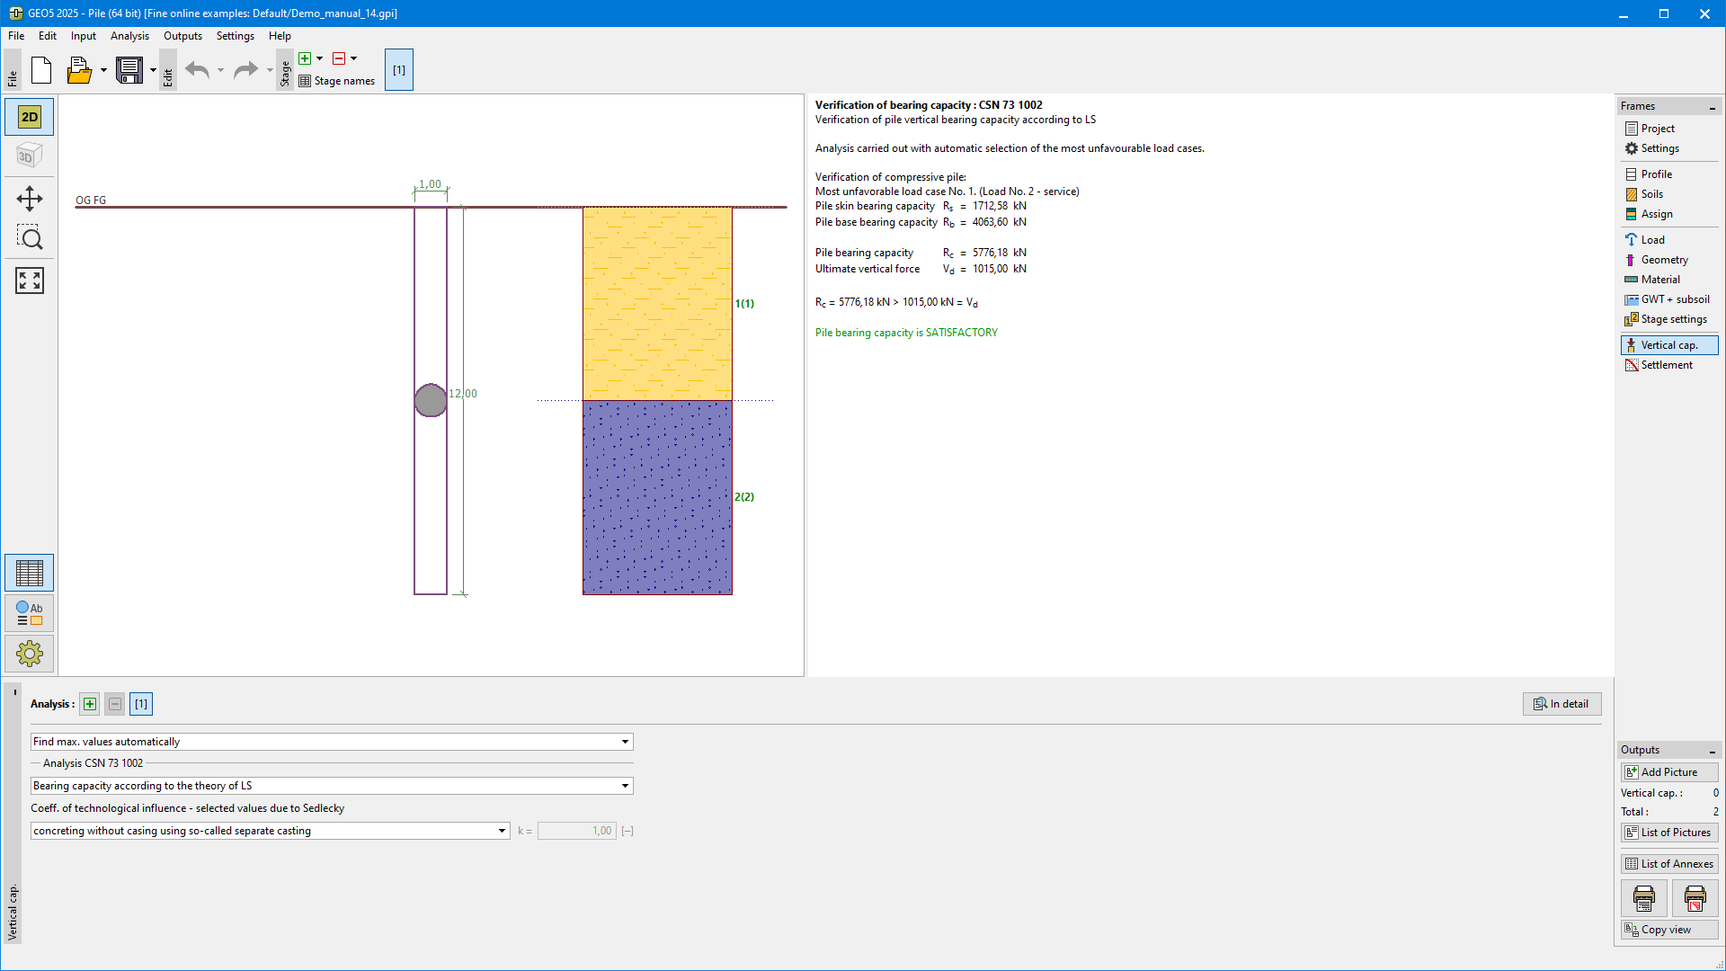
Task: Remove construction stage with red minus
Action: pyautogui.click(x=339, y=58)
